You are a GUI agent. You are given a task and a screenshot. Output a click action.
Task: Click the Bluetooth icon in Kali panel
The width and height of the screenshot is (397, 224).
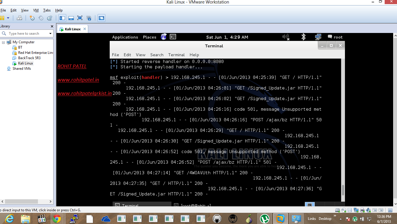pyautogui.click(x=303, y=37)
